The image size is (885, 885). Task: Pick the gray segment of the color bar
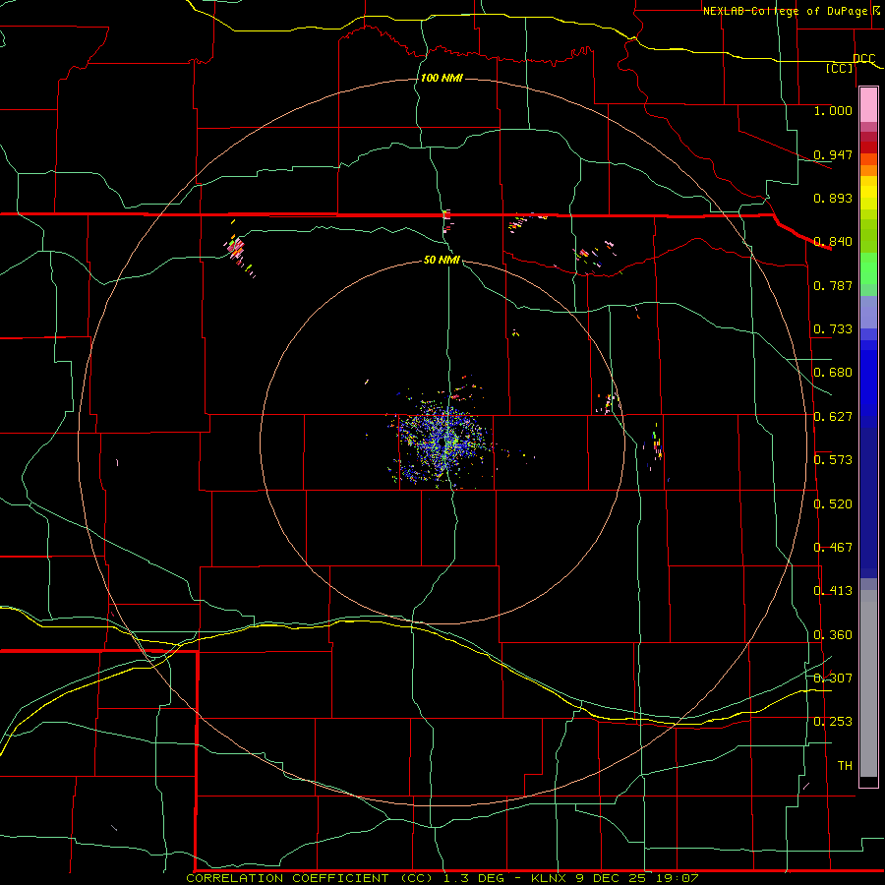point(868,683)
